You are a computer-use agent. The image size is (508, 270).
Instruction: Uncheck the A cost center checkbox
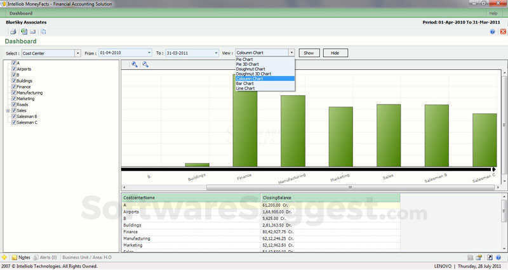[x=14, y=63]
